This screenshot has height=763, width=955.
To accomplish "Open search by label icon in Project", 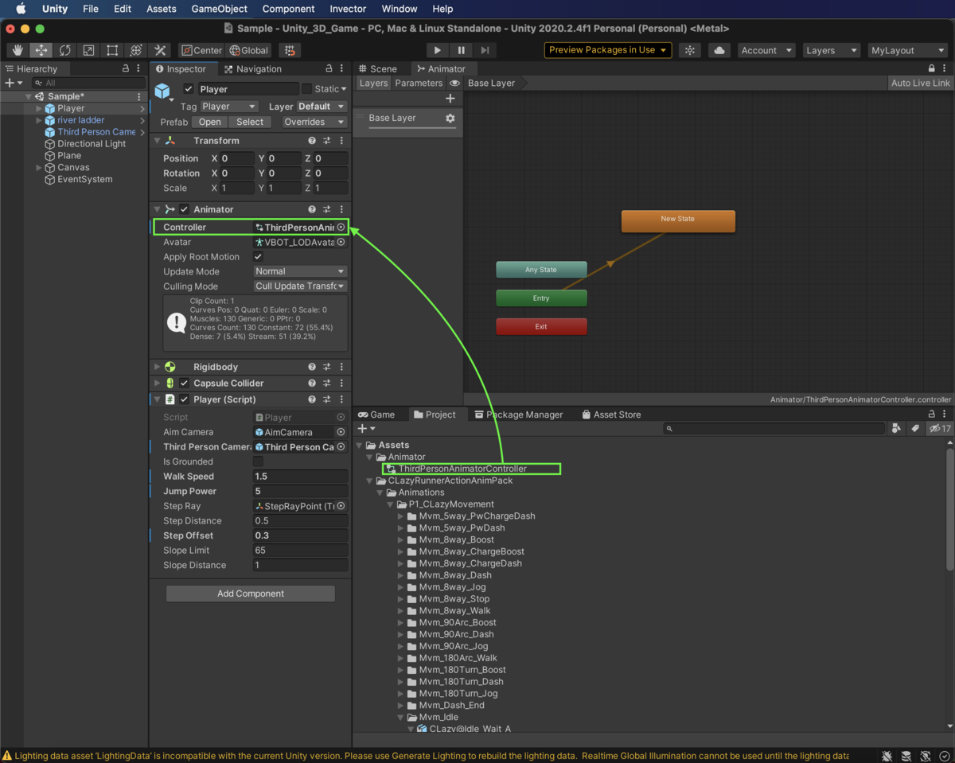I will click(915, 428).
